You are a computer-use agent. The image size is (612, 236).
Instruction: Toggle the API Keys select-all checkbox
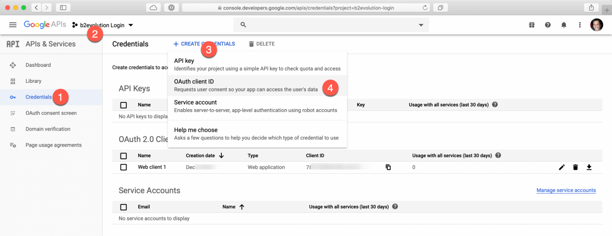coord(124,105)
